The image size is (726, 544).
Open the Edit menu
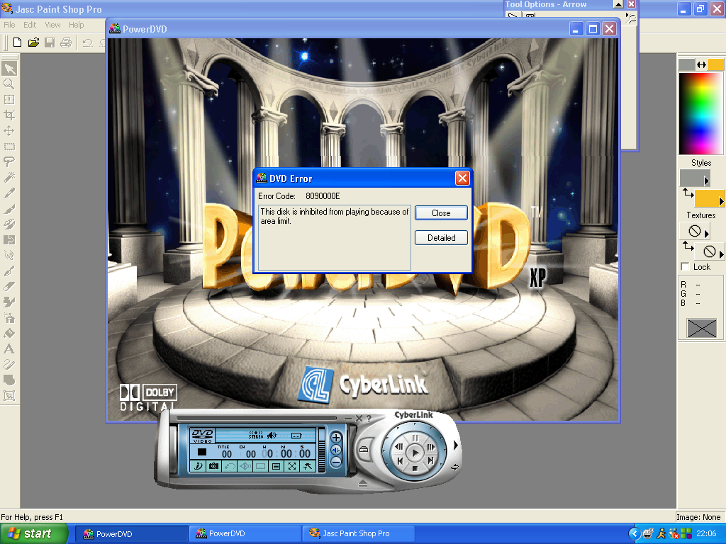[x=30, y=25]
